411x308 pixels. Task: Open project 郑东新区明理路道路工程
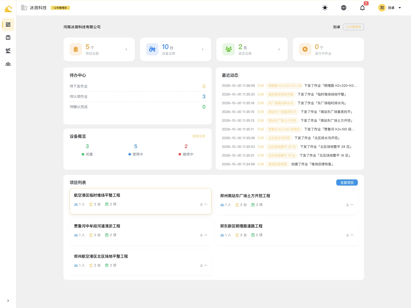pos(287,232)
